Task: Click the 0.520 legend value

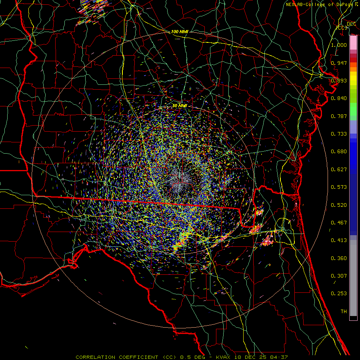Action: [339, 205]
